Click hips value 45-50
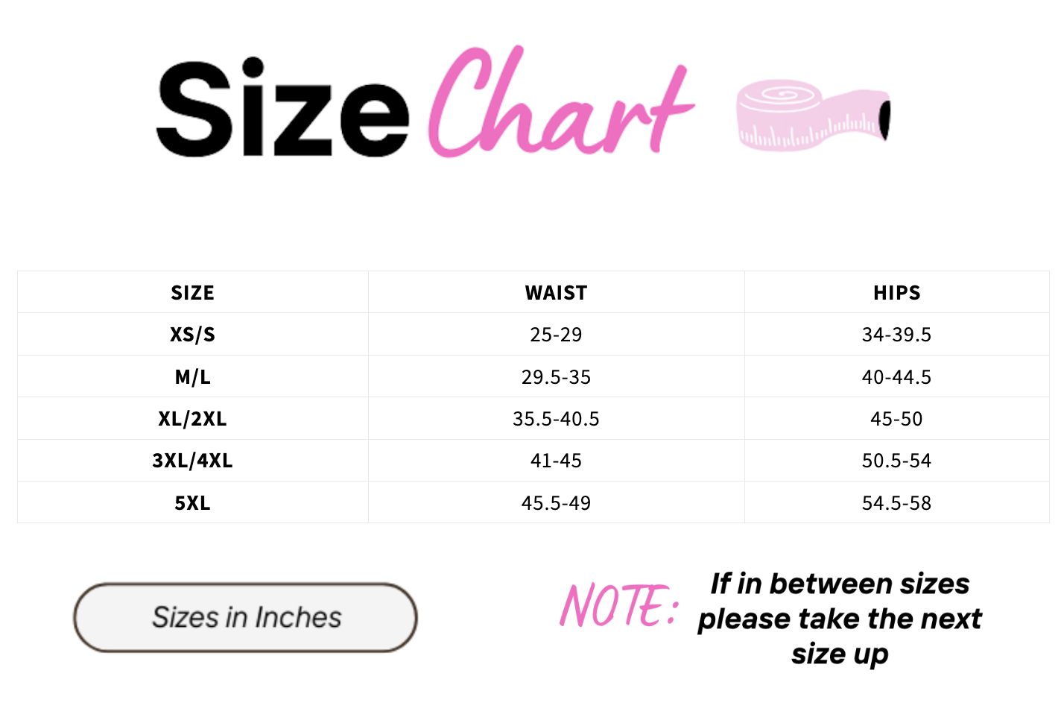This screenshot has width=1061, height=726. [x=896, y=419]
